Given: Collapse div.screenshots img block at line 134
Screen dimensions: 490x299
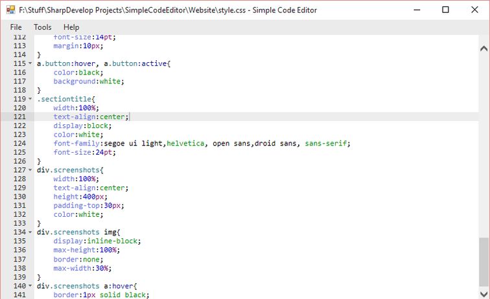Looking at the screenshot, I should click(30, 232).
